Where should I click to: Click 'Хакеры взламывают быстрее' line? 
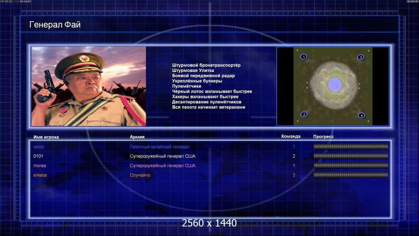[x=205, y=97]
